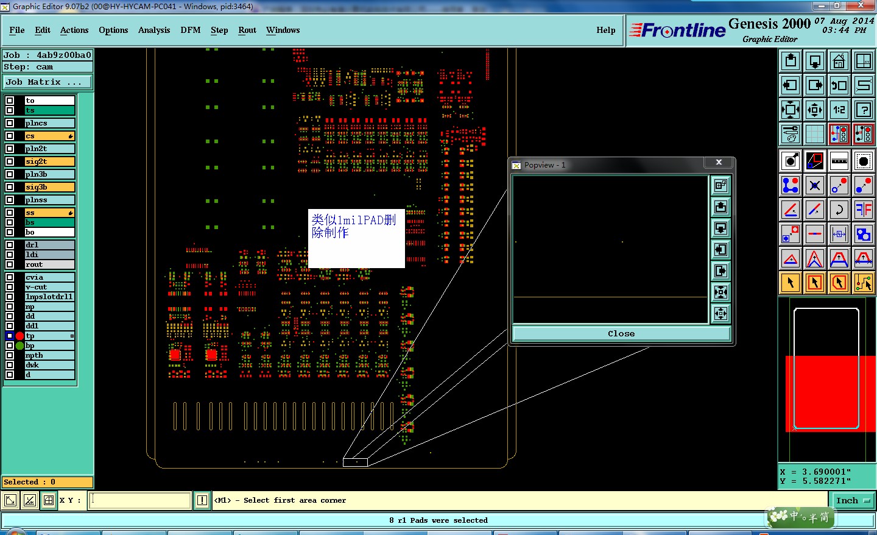Image resolution: width=877 pixels, height=535 pixels.
Task: Click the delete feature X icon
Action: click(815, 185)
